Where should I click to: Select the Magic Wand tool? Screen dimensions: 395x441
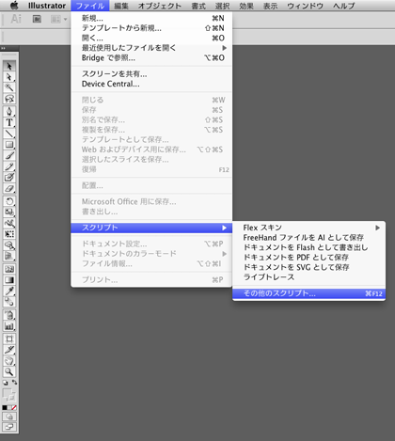[9, 88]
